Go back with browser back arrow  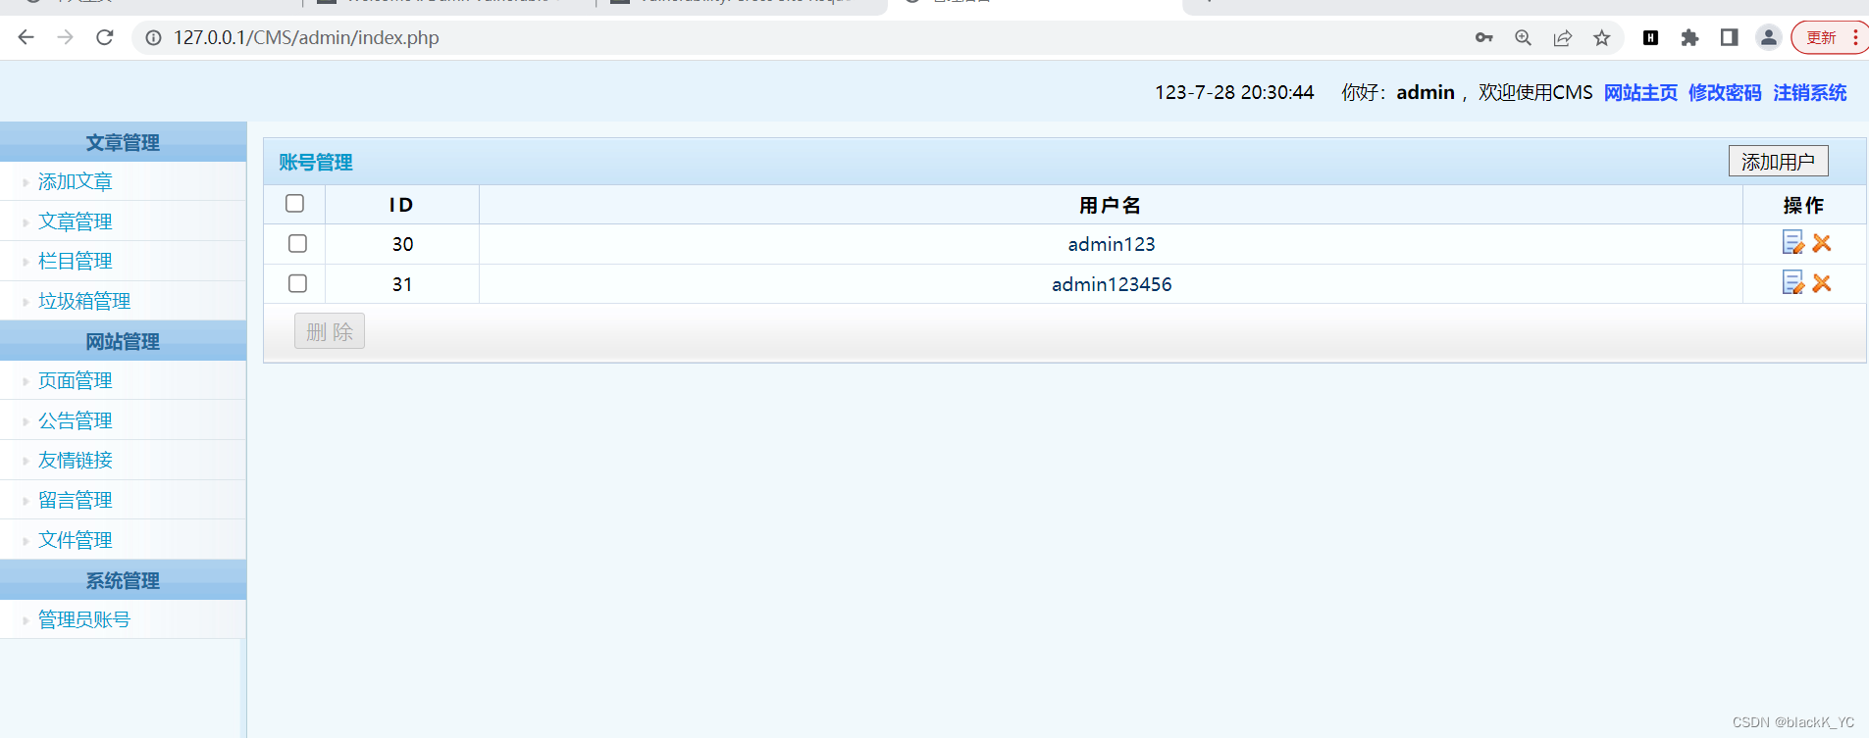26,37
